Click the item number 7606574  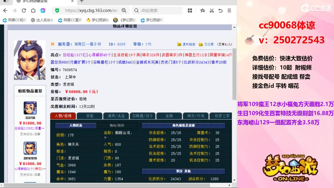pos(70,70)
